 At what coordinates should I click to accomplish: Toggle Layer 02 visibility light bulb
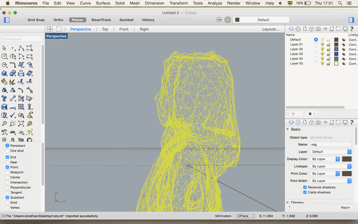point(322,49)
